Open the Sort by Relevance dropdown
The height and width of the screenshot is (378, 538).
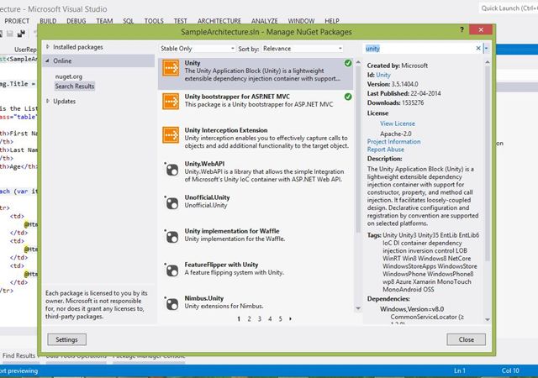point(303,49)
